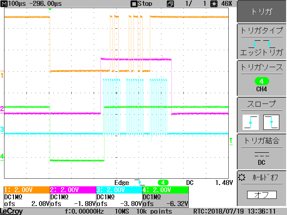
Task: Click the trigger position triangle marker
Action: point(50,9)
